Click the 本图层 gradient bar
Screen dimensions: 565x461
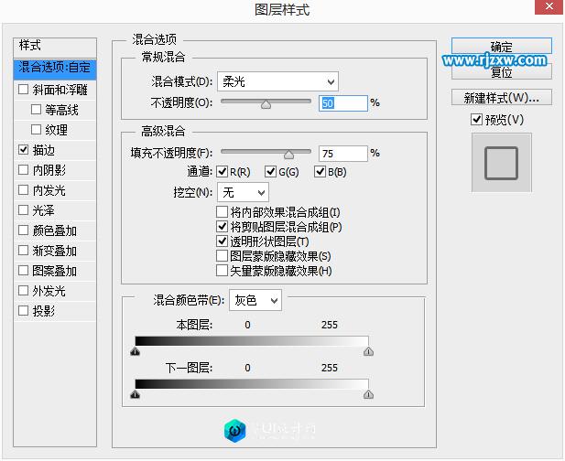click(252, 341)
